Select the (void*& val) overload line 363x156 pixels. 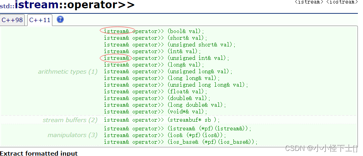tap(156, 112)
